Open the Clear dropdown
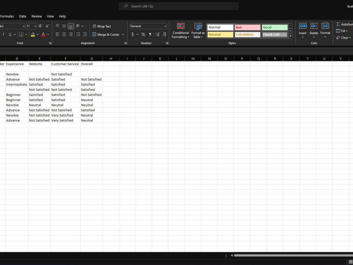The width and height of the screenshot is (353, 265). point(343,38)
